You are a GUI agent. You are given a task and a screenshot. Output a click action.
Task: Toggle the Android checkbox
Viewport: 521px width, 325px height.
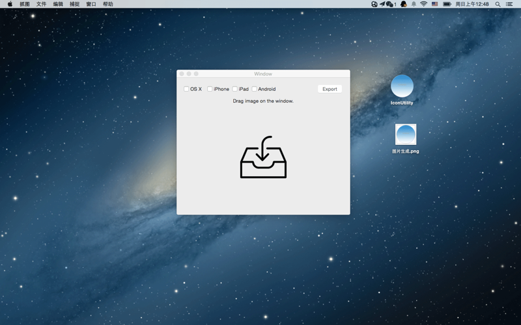[255, 89]
